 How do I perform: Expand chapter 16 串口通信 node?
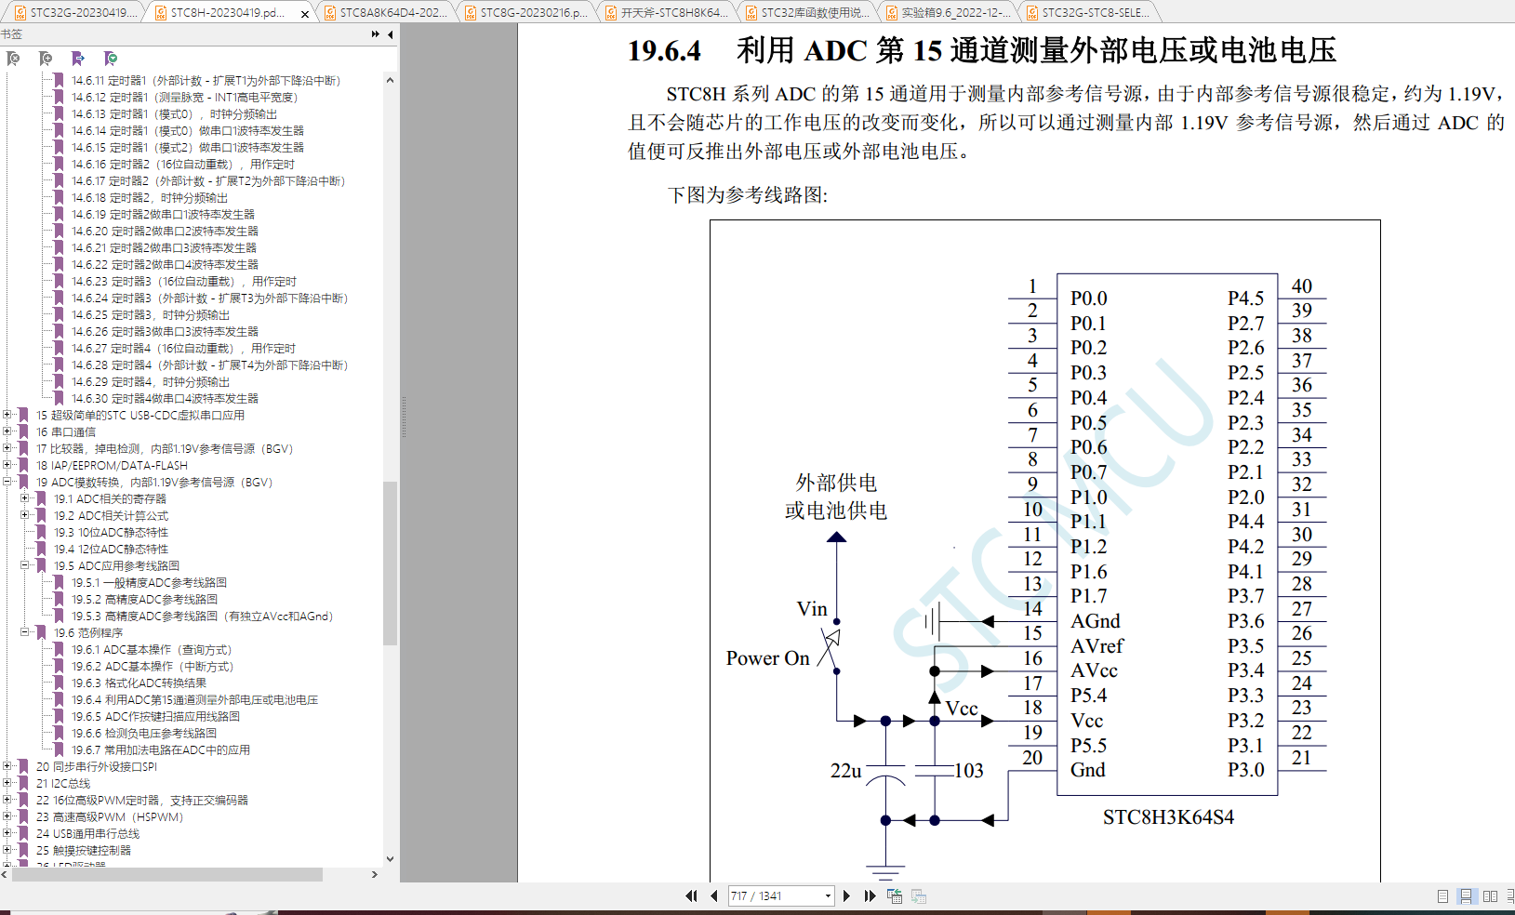7,432
